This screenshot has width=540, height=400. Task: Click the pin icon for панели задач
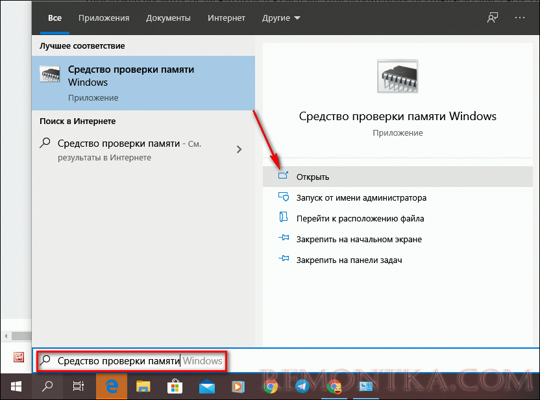284,258
